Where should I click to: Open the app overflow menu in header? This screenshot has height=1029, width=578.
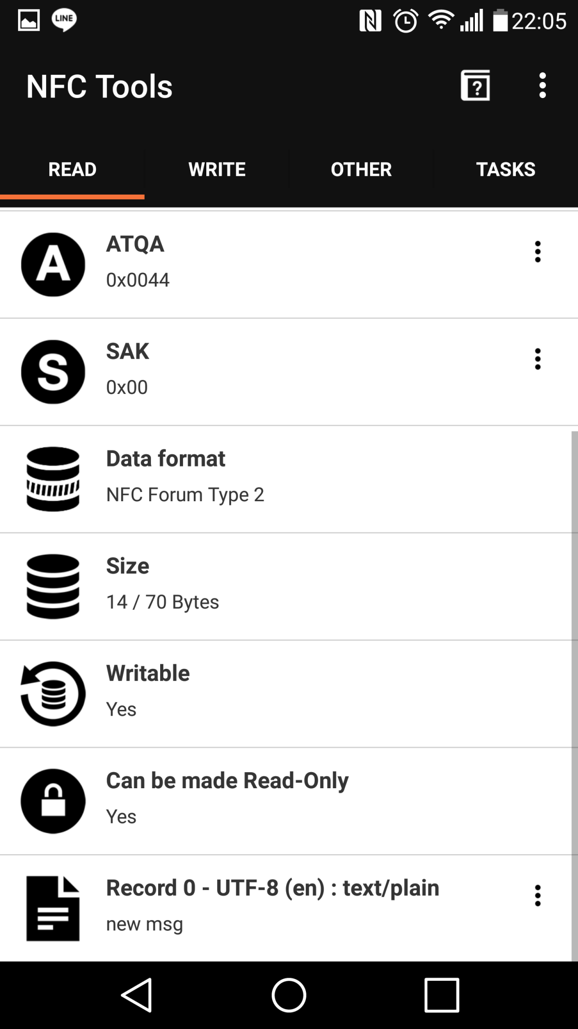click(x=542, y=86)
